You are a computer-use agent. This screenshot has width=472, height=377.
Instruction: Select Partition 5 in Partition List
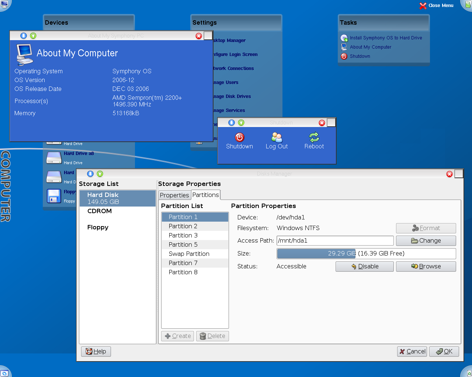click(195, 244)
